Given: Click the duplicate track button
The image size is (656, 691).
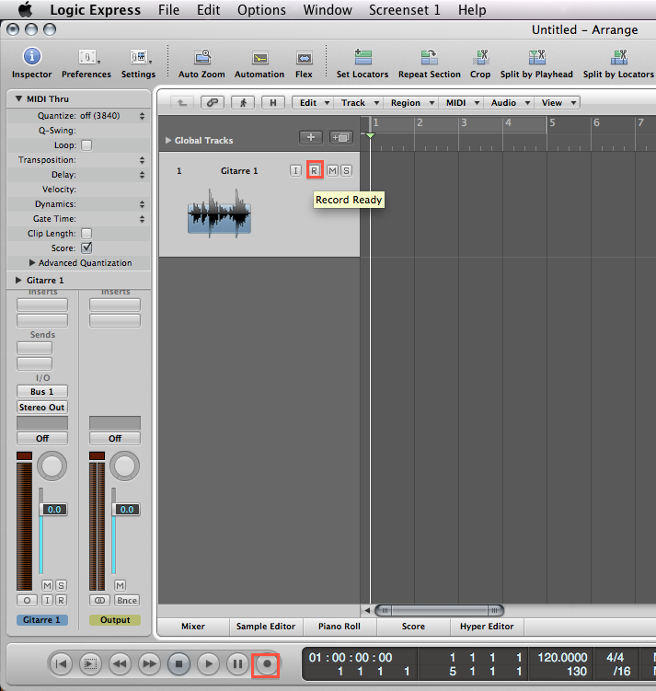Looking at the screenshot, I should 341,137.
